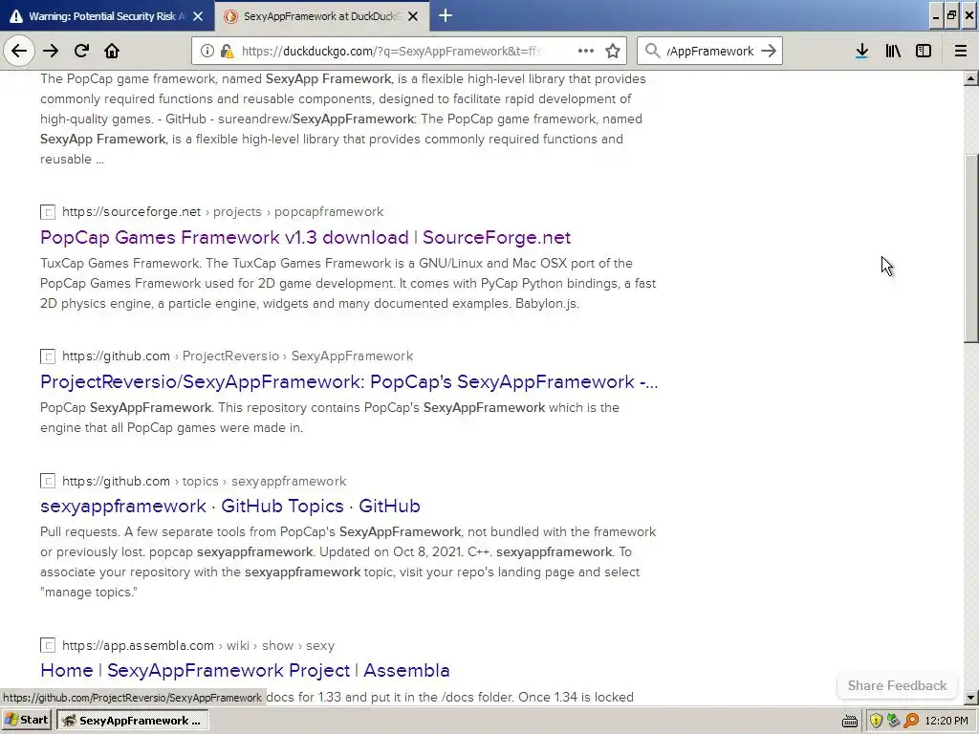Submit search with the arrow button
Image resolution: width=979 pixels, height=734 pixels.
click(770, 51)
